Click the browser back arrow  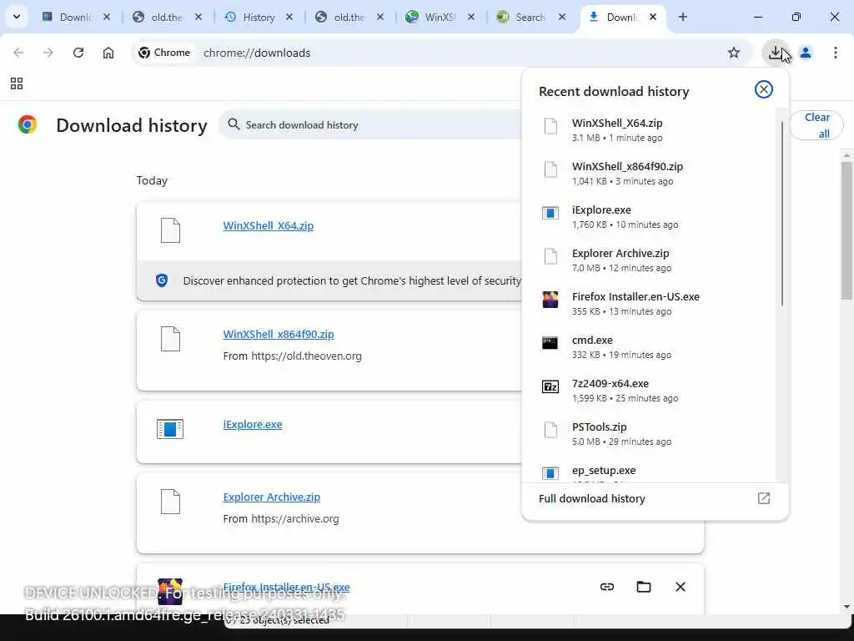(x=18, y=53)
